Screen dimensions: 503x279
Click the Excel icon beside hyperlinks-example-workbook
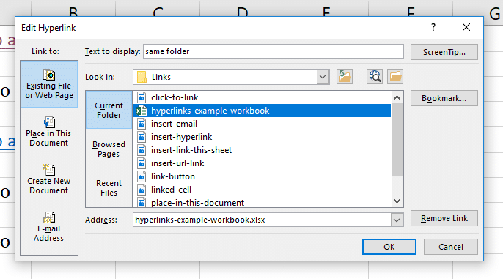[x=141, y=111]
